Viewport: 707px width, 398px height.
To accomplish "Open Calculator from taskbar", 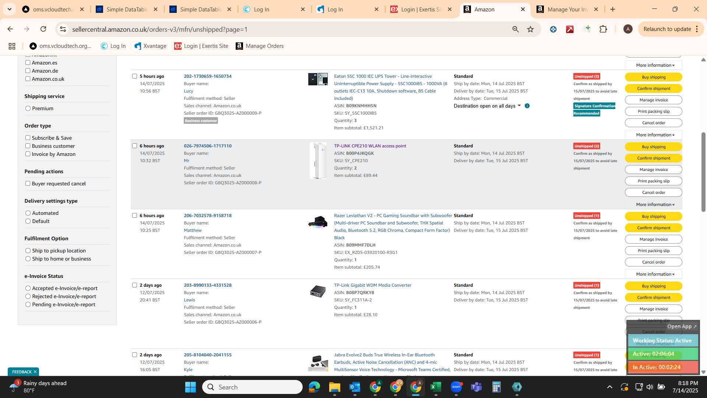I will point(496,387).
